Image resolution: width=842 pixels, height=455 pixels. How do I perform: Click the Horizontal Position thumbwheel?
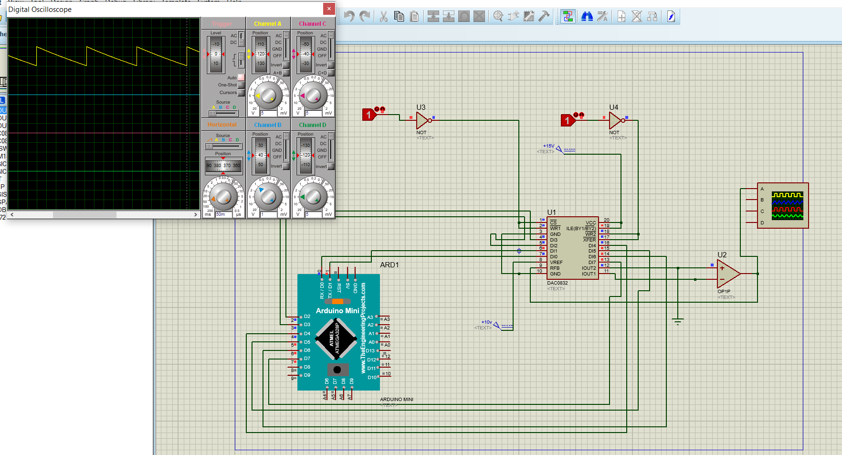tap(223, 165)
